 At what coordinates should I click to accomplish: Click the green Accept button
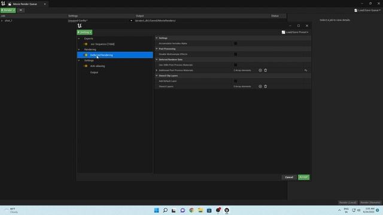tap(303, 177)
